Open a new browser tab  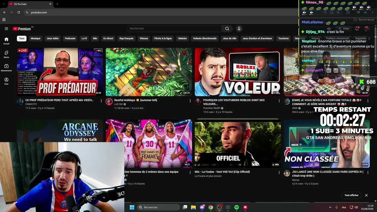tap(57, 4)
